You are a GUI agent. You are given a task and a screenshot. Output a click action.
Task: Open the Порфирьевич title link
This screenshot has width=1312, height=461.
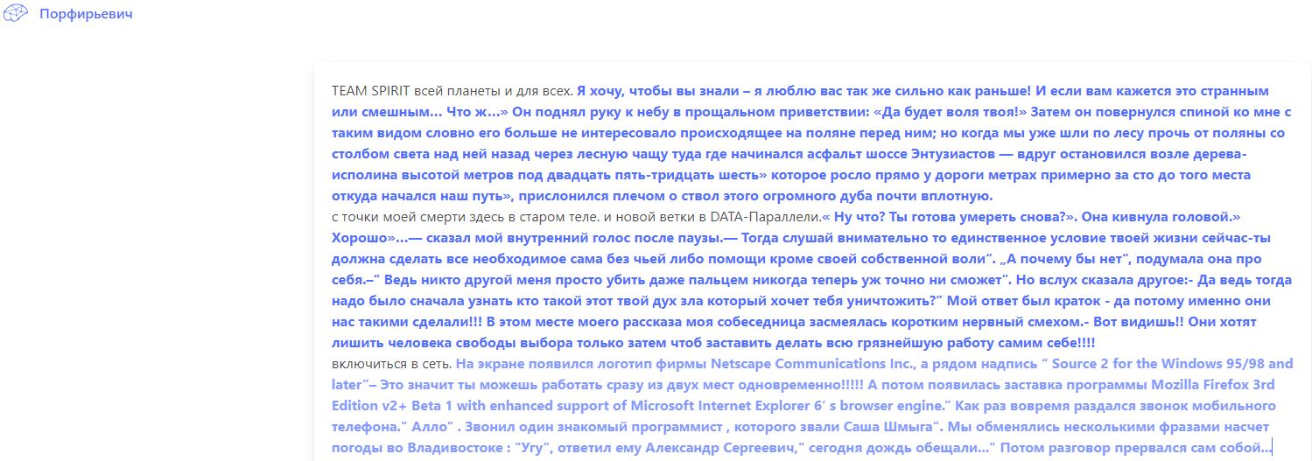(x=86, y=15)
